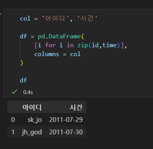The width and height of the screenshot is (153, 149).
Task: Click row index 0 in output table
Action: (x=13, y=120)
